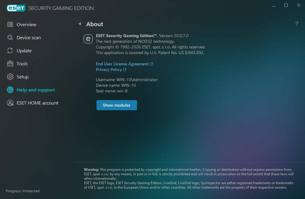This screenshot has width=305, height=199.
Task: Click the U.S. Patent No. line
Action: click(150, 53)
